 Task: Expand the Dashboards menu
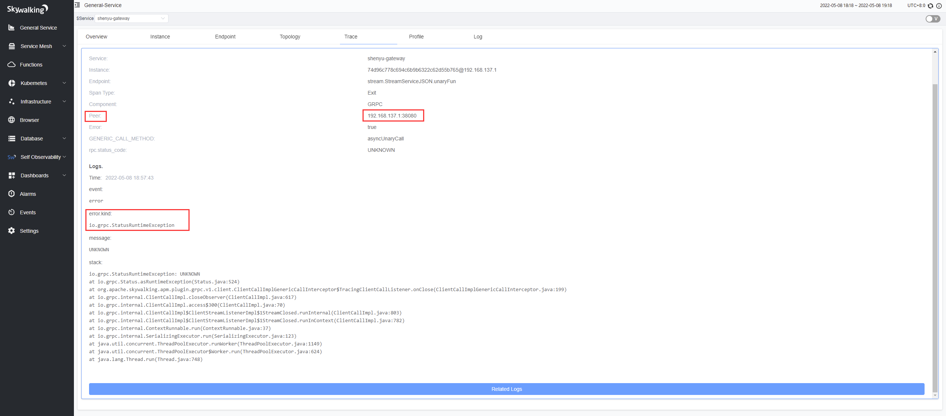point(34,175)
